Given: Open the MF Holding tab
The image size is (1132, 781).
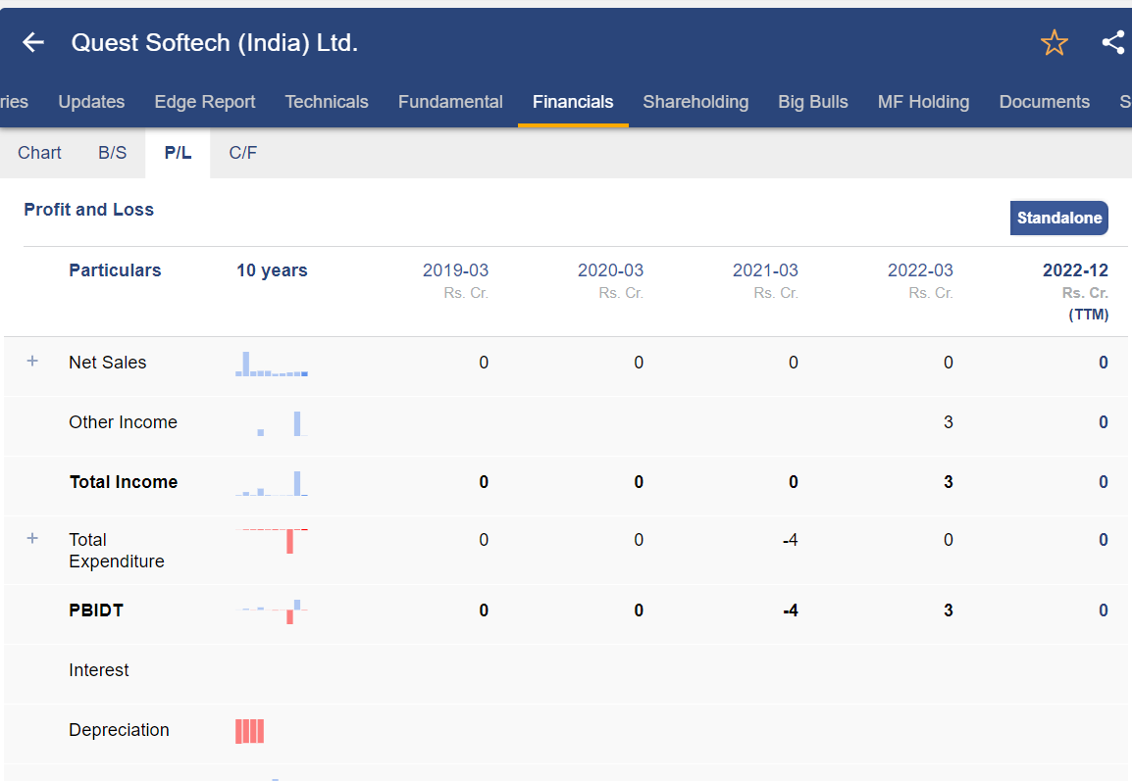Looking at the screenshot, I should pyautogui.click(x=923, y=102).
